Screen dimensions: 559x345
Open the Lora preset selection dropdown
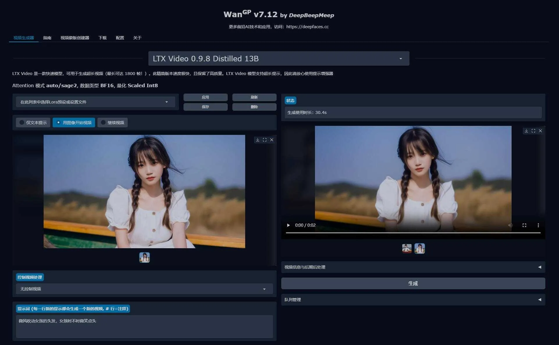point(95,102)
